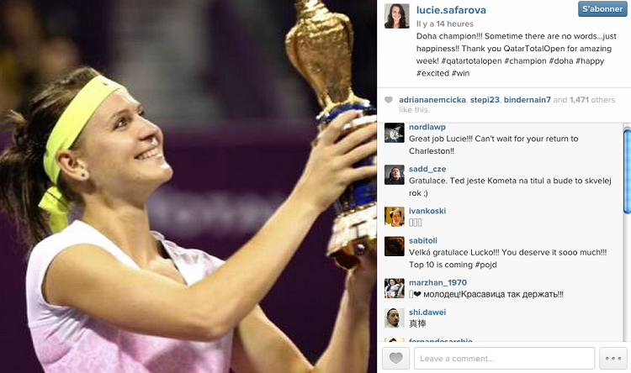The image size is (631, 373).
Task: Click ivankoski's profile avatar
Action: [395, 217]
